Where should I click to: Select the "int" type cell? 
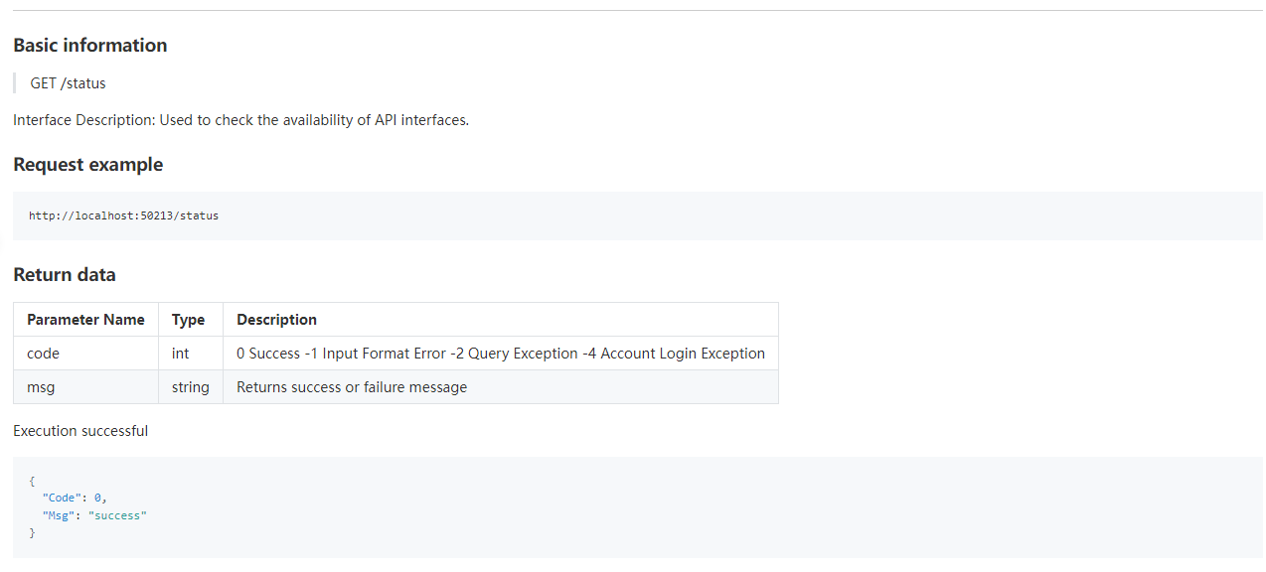[181, 354]
